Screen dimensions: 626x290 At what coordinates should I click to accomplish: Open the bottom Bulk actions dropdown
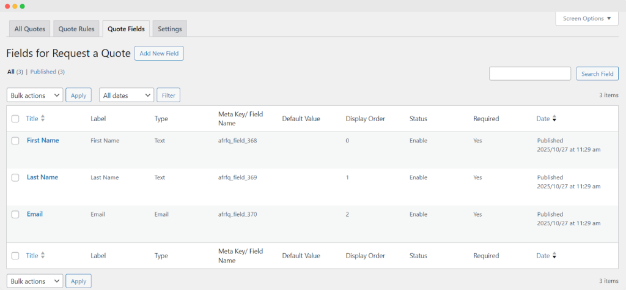tap(35, 281)
